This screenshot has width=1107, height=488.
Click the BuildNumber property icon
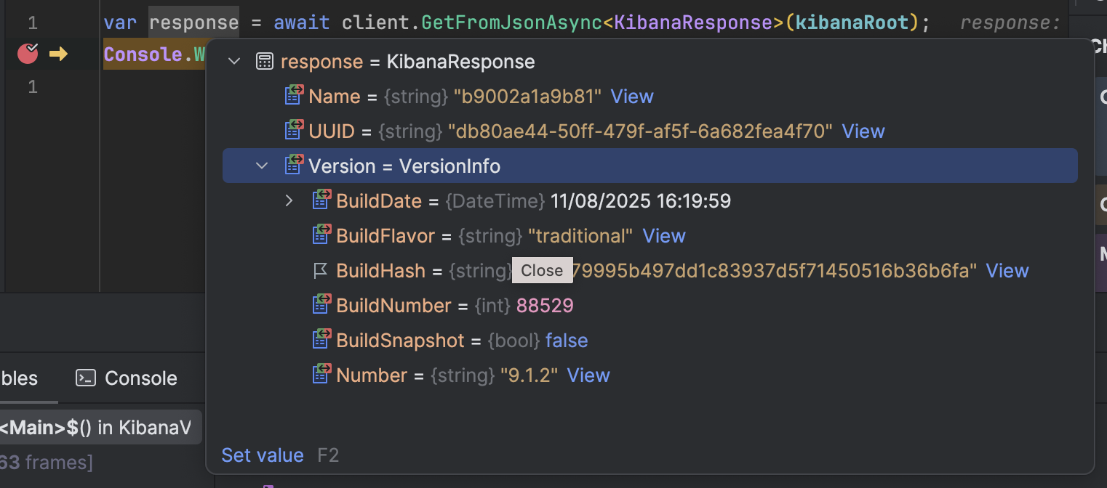pyautogui.click(x=321, y=304)
